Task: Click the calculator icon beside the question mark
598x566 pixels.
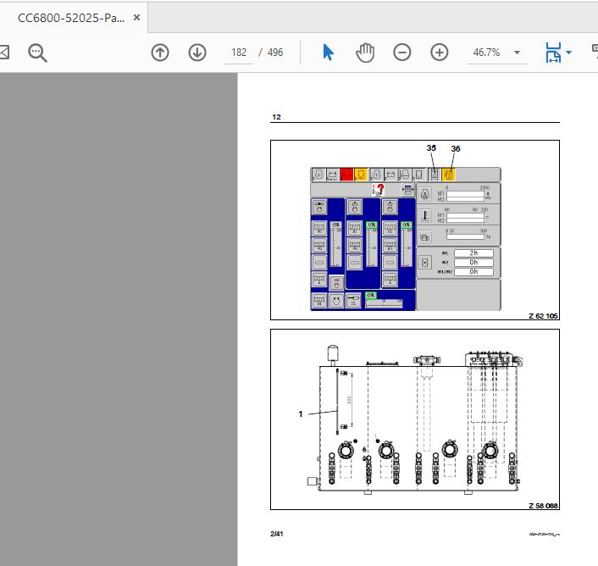Action: pos(407,190)
